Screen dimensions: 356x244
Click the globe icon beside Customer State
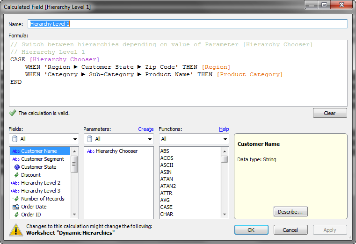click(x=17, y=167)
